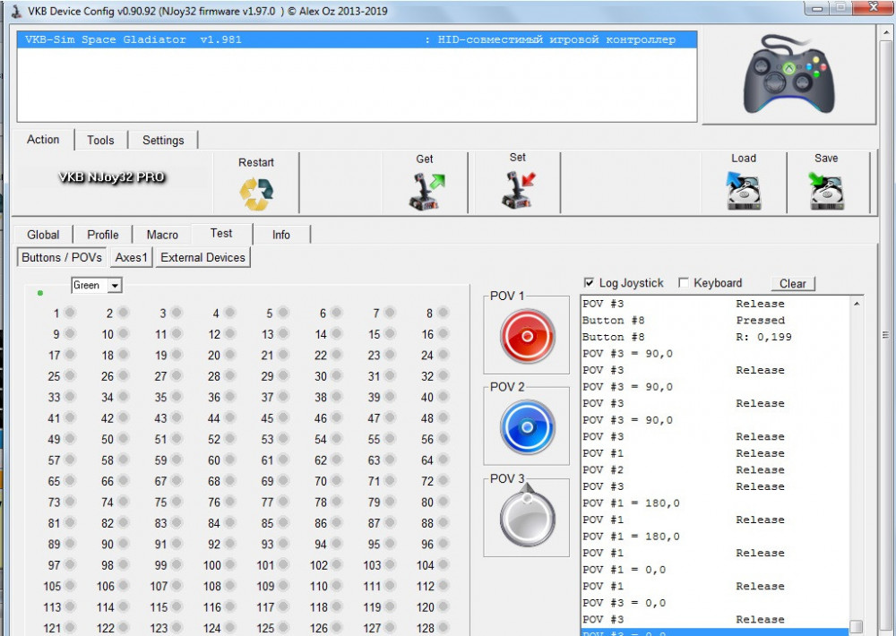Disable the Log Joystick checkbox
The width and height of the screenshot is (896, 636).
[x=589, y=283]
